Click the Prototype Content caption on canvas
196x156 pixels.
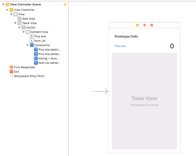point(144,105)
